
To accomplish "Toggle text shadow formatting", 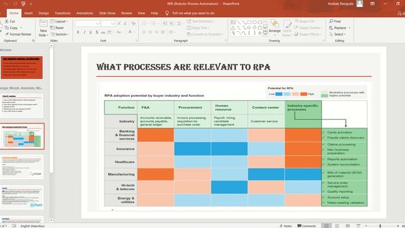I will (x=97, y=32).
